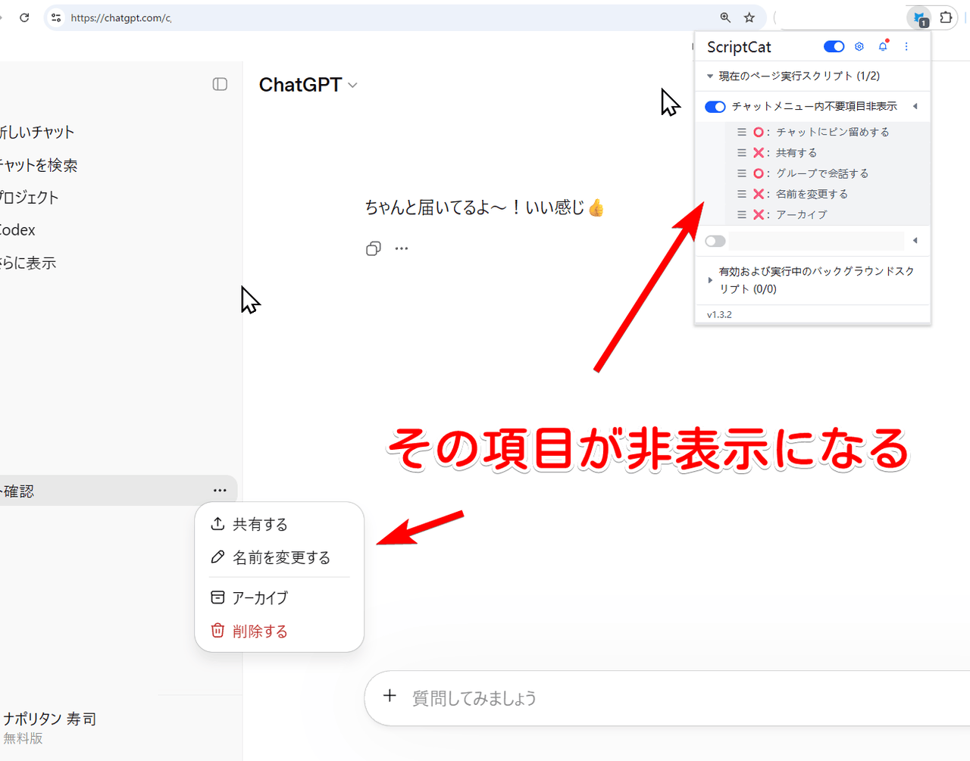The image size is (970, 761).
Task: Open more actions under the response
Action: tap(402, 248)
